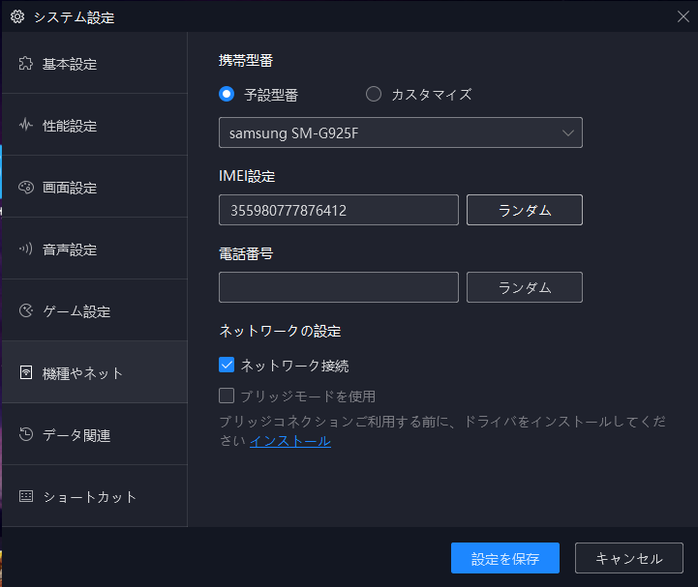Select the ゲーム設定 tab
This screenshot has width=698, height=587.
pos(94,310)
